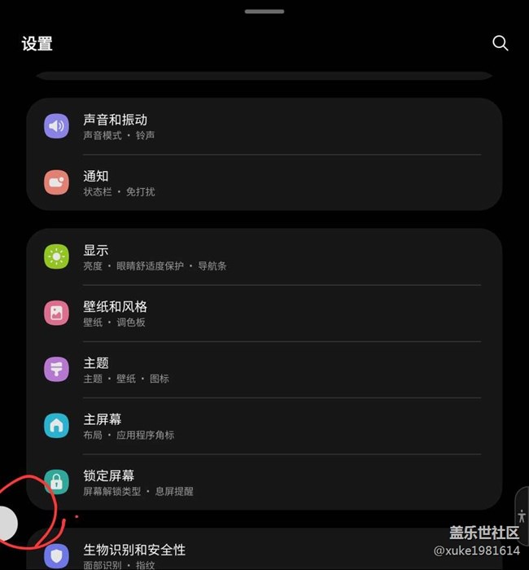Tap the purple speaker icon for sound
The height and width of the screenshot is (570, 529).
[x=56, y=126]
